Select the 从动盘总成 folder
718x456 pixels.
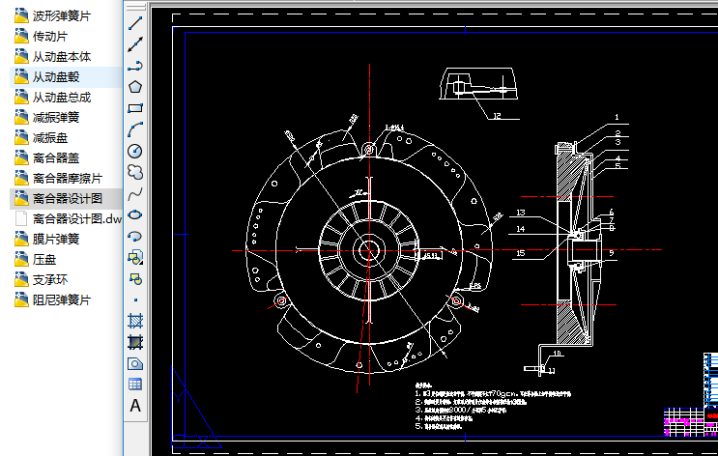click(x=52, y=97)
